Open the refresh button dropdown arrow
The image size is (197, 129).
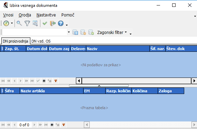12,23
